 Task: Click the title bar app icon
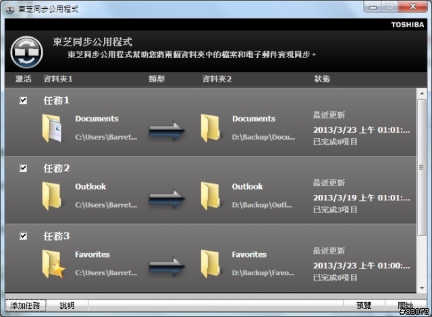[x=9, y=9]
